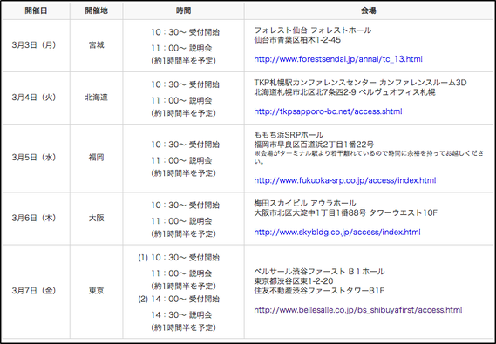The width and height of the screenshot is (496, 344).
Task: Click the 開催日 column header
Action: coord(36,10)
